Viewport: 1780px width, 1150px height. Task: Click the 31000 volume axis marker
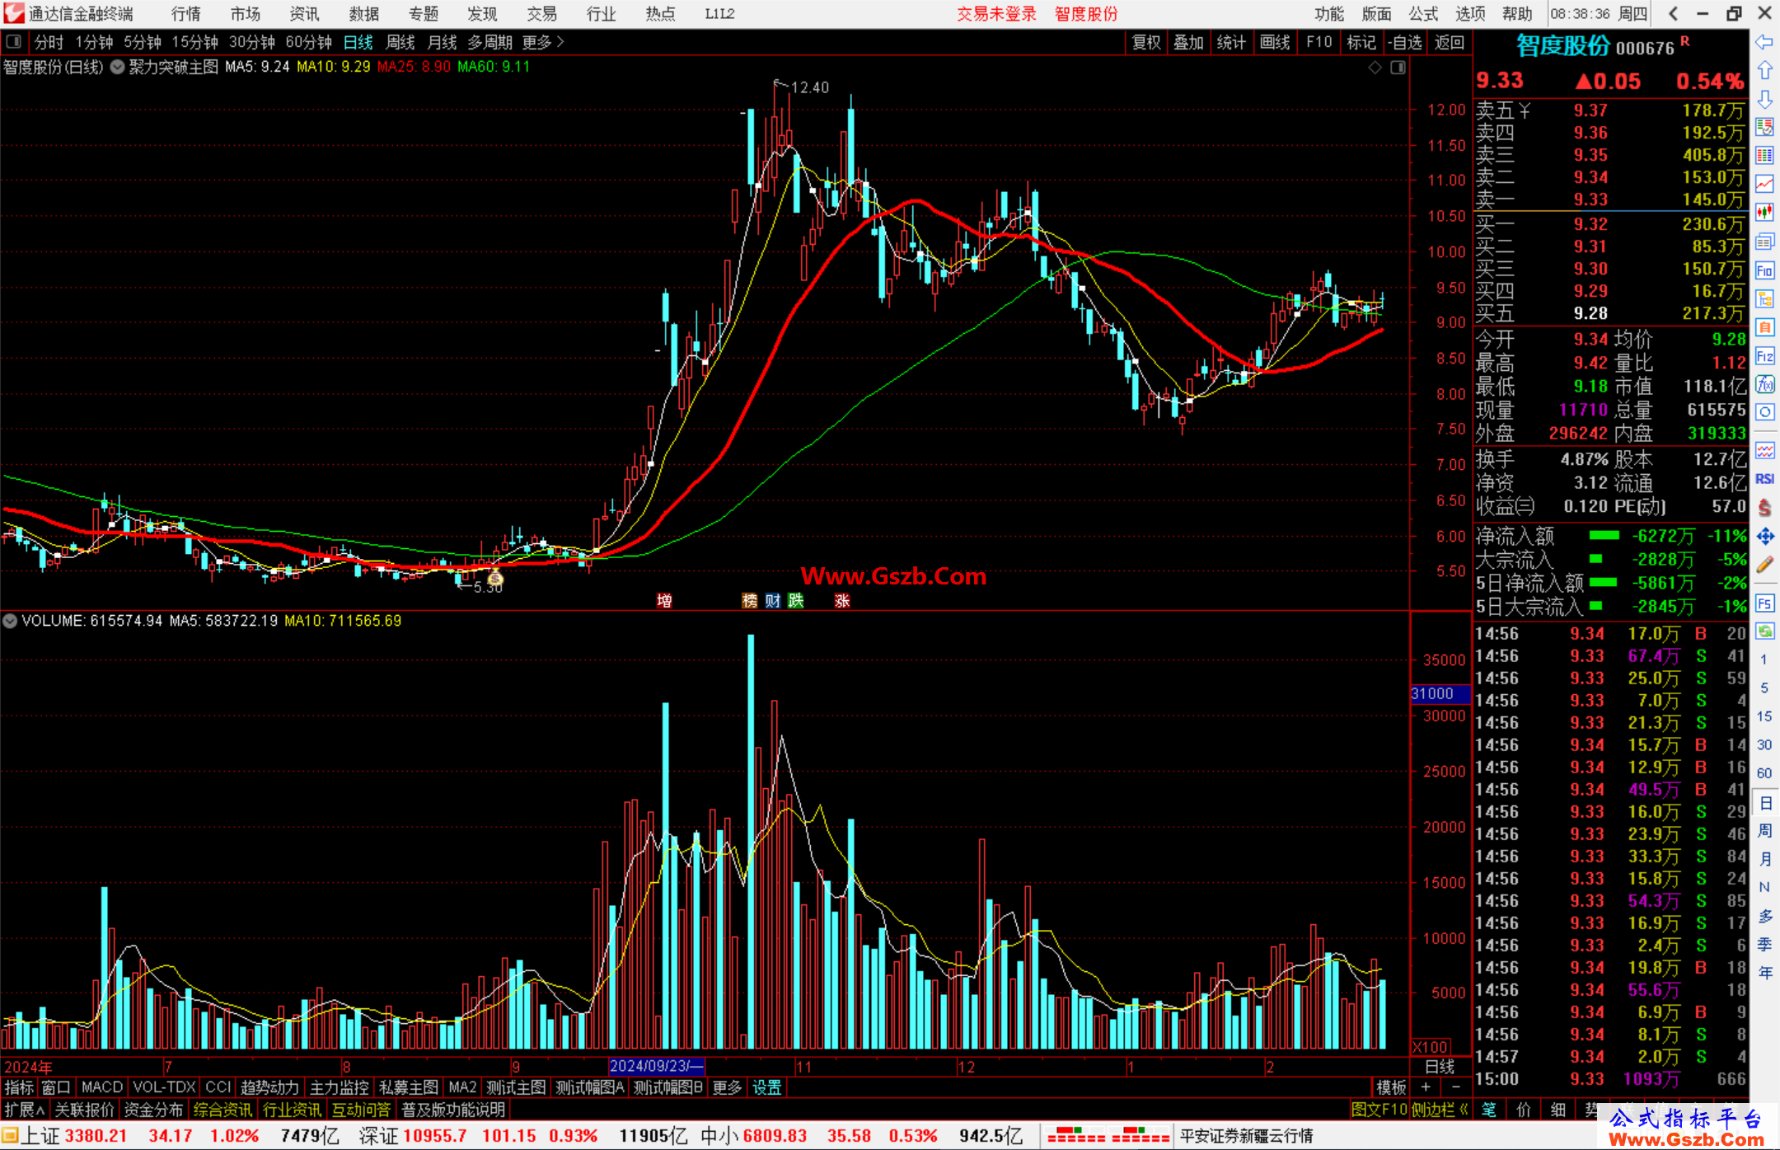[x=1440, y=693]
